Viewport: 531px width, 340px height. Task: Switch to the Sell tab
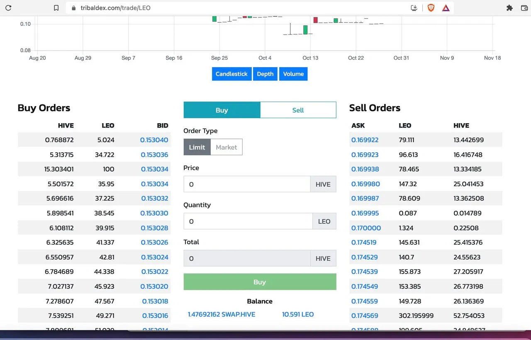[x=298, y=110]
